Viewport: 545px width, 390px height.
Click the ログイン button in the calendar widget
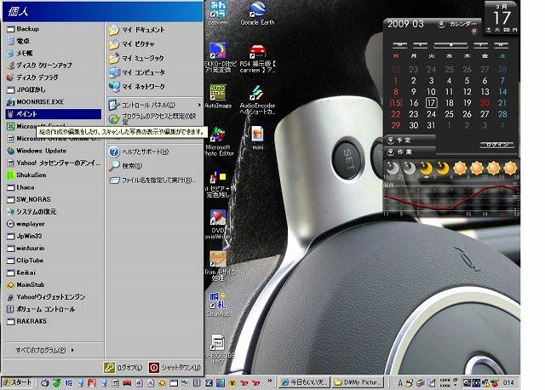click(x=496, y=145)
